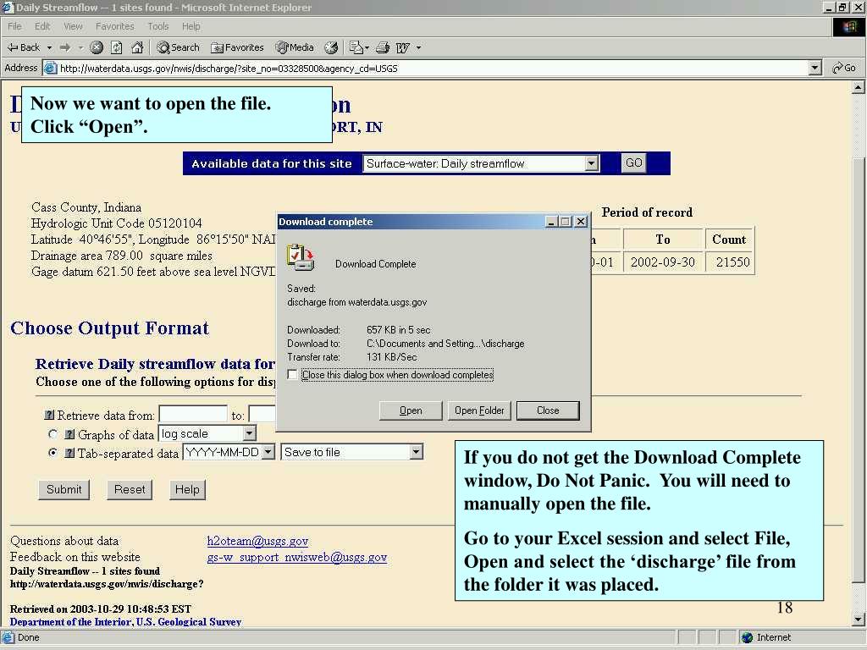The image size is (867, 650).
Task: Open the Mail button dropdown arrow
Action: pos(367,47)
